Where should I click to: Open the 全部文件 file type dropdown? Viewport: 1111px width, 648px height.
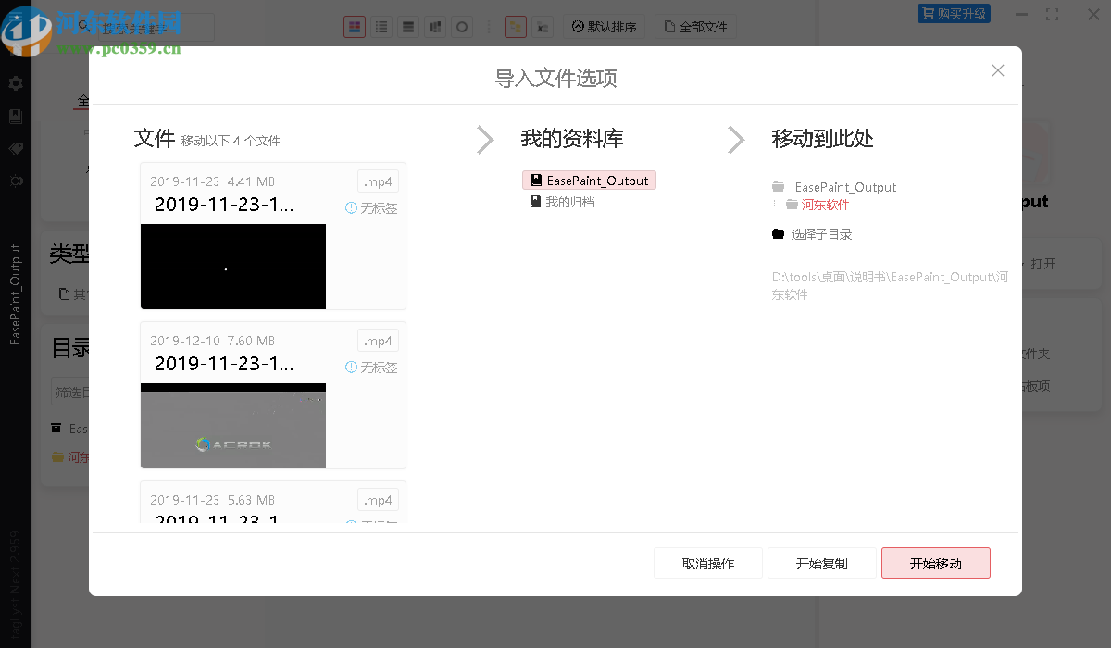[695, 27]
